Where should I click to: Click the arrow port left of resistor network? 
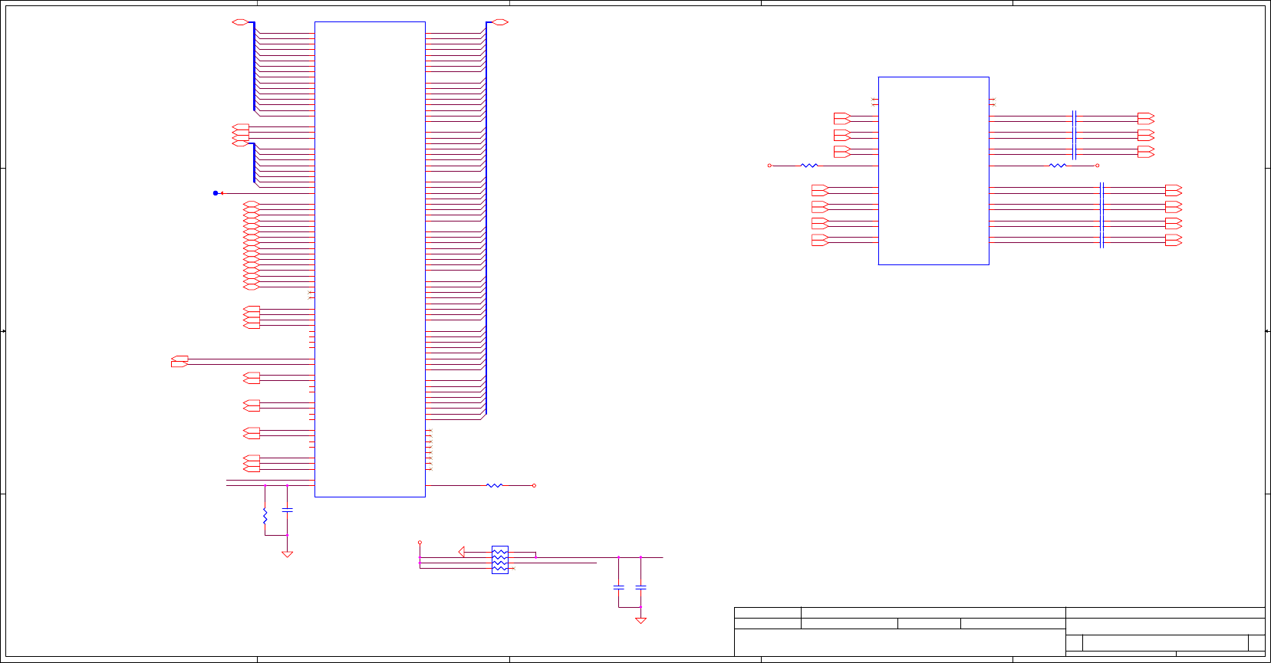pyautogui.click(x=462, y=552)
